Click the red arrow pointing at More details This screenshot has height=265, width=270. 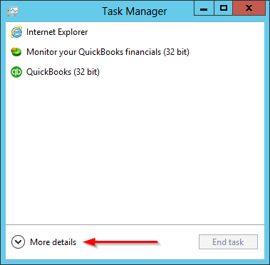tap(121, 242)
